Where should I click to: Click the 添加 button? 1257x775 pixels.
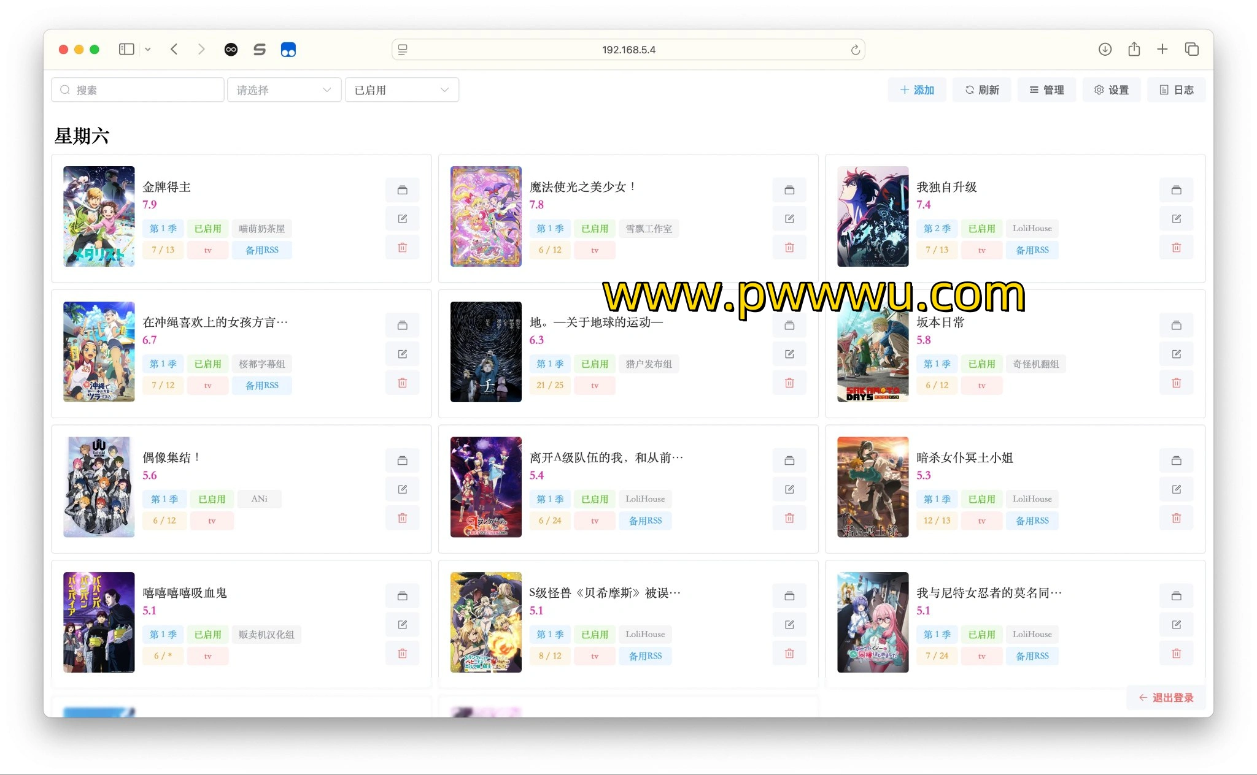point(916,90)
